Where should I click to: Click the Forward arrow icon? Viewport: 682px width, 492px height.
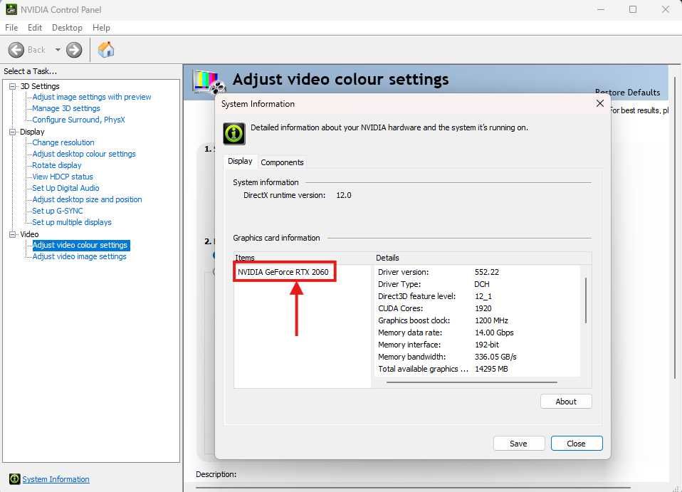click(74, 50)
